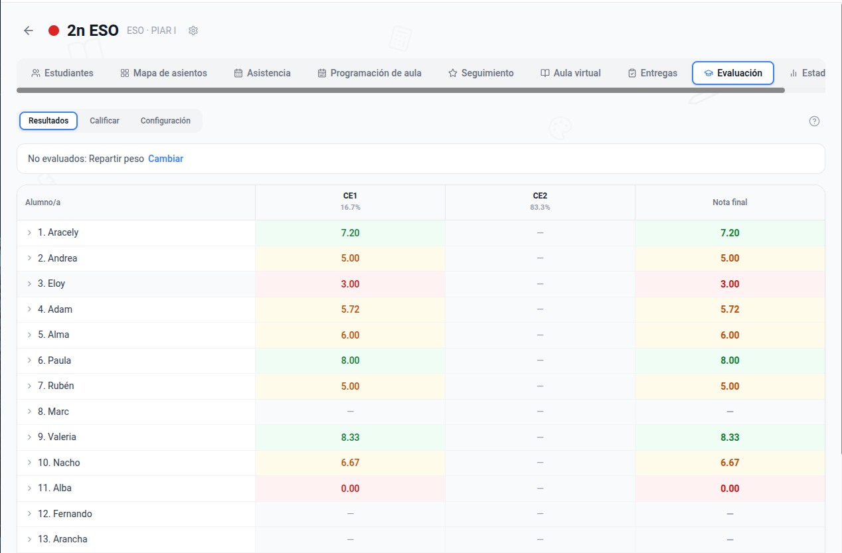Click the seat map grid icon
The image size is (842, 553).
(x=124, y=73)
